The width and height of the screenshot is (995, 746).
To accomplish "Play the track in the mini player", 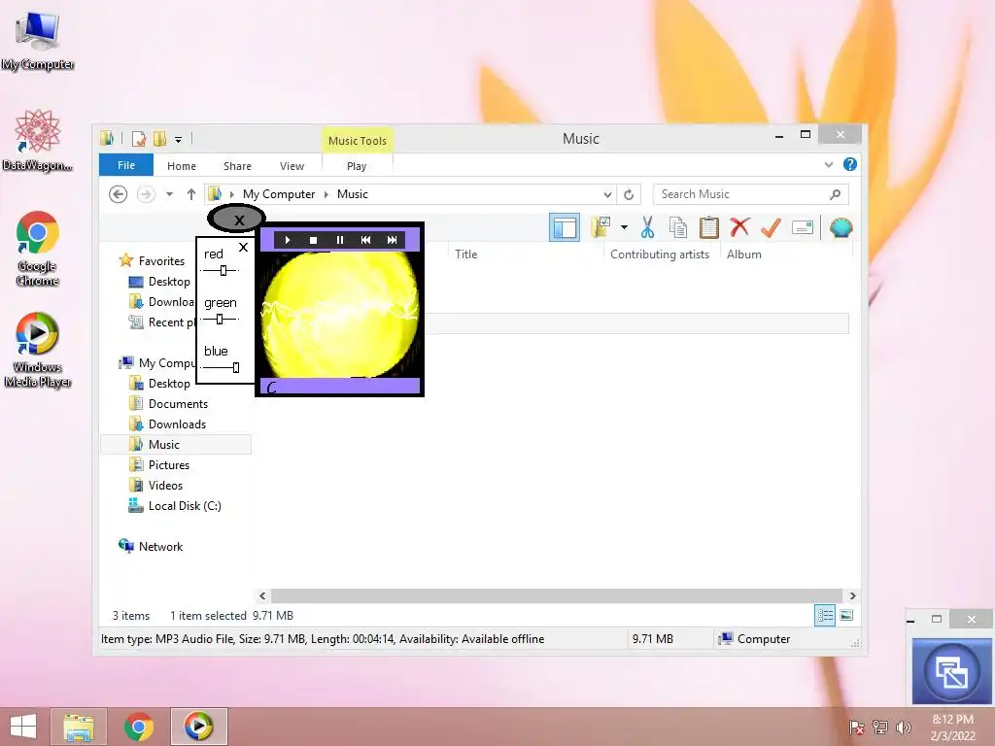I will coord(287,240).
